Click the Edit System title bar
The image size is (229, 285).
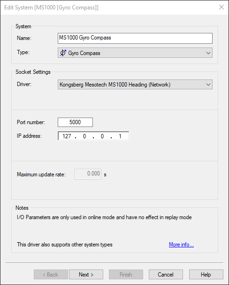click(109, 8)
